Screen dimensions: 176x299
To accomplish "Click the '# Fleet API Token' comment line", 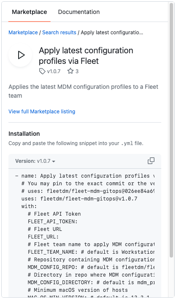I will pos(54,214).
